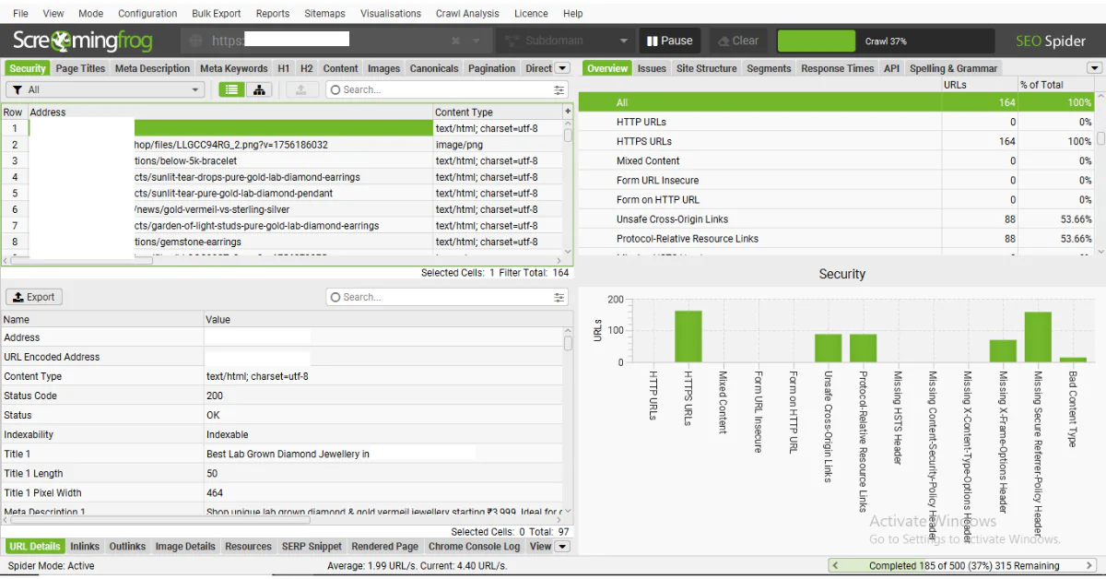The image size is (1106, 579).
Task: Click the URL details vertical scrollbar
Action: coord(568,343)
